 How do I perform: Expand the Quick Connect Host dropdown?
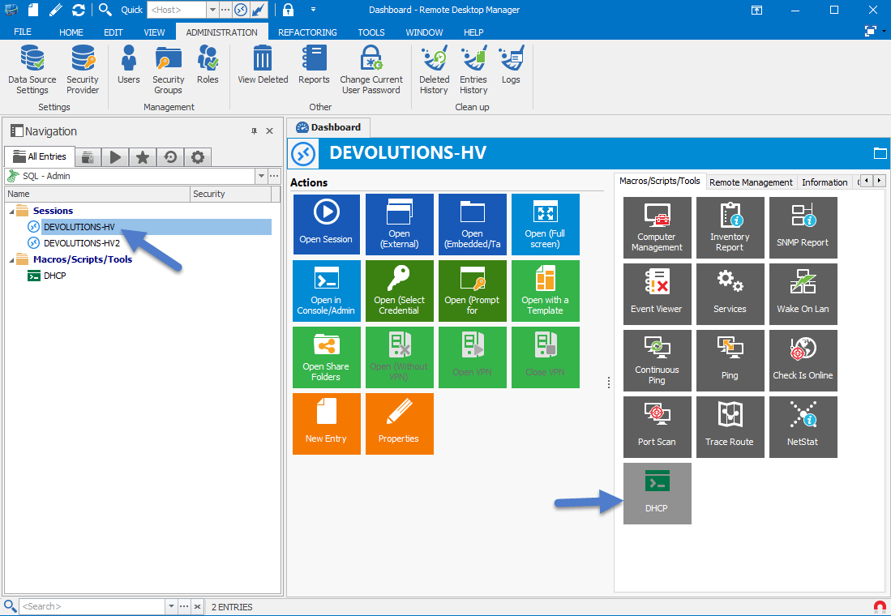[212, 10]
